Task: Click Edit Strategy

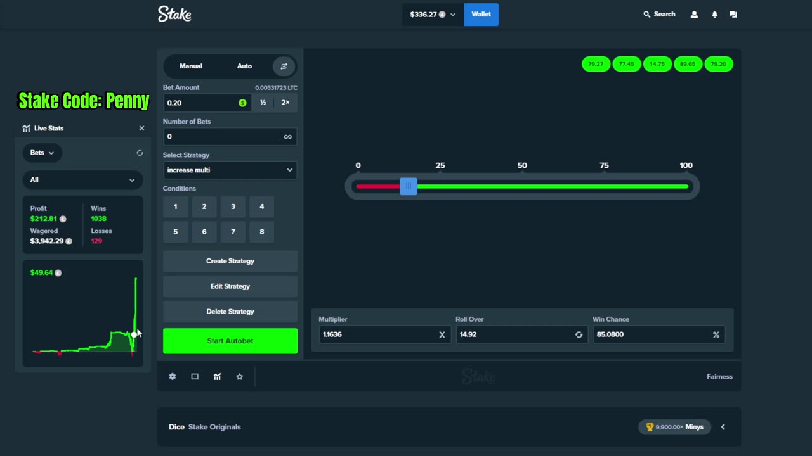Action: tap(230, 286)
